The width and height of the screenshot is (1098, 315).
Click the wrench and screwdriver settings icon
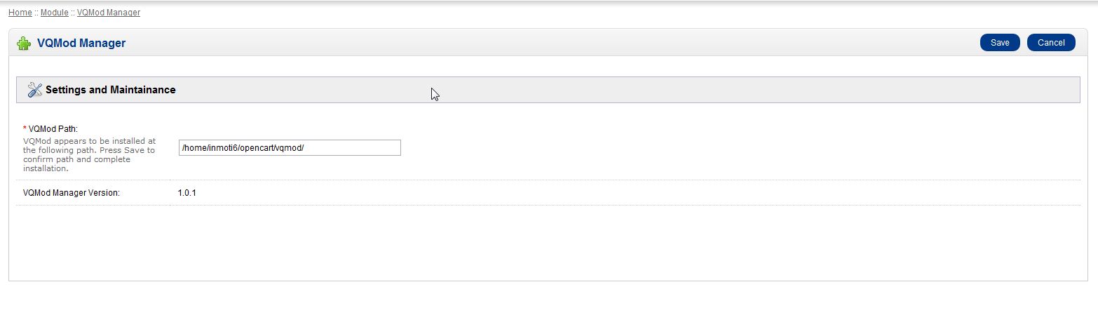click(34, 90)
